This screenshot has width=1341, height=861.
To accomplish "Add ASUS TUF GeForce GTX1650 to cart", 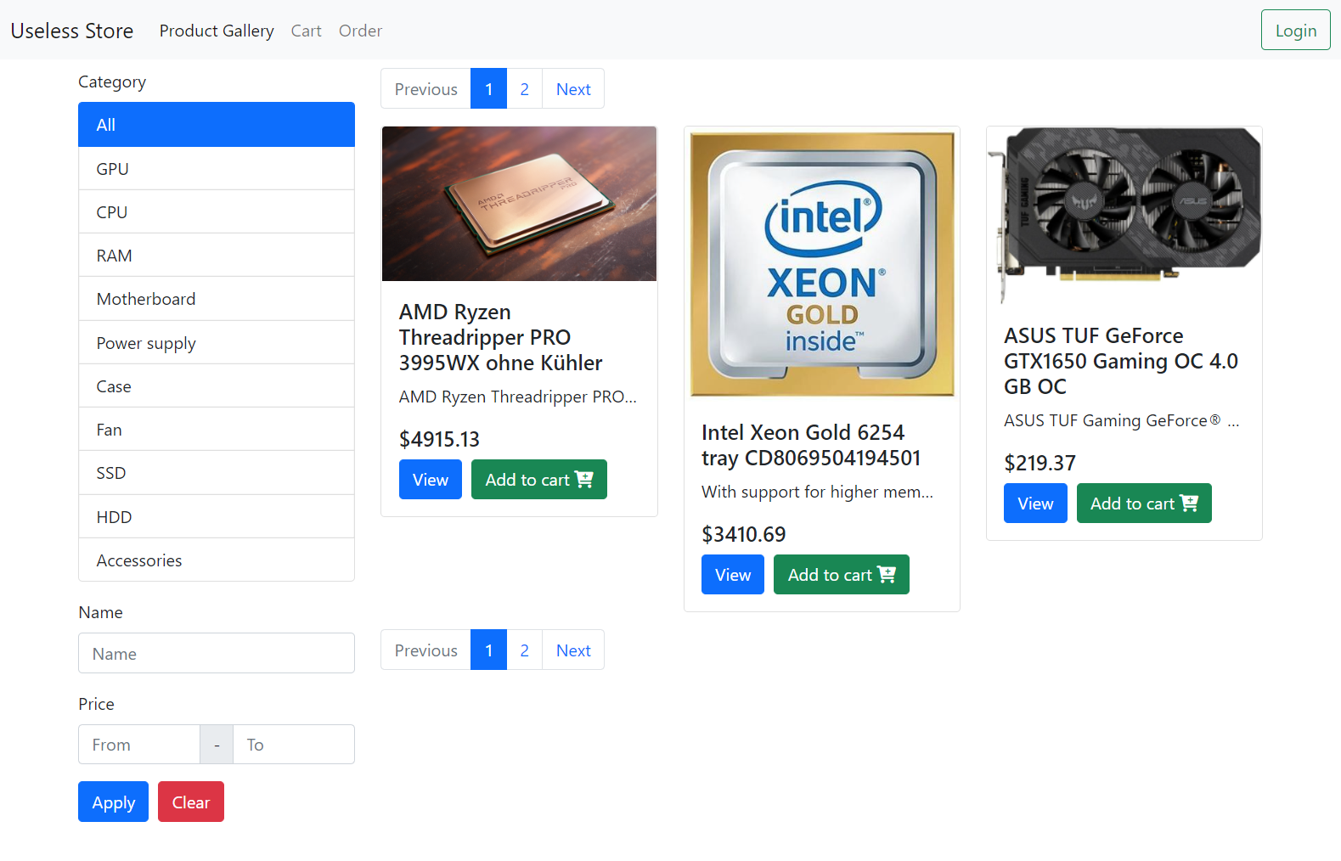I will pos(1144,504).
